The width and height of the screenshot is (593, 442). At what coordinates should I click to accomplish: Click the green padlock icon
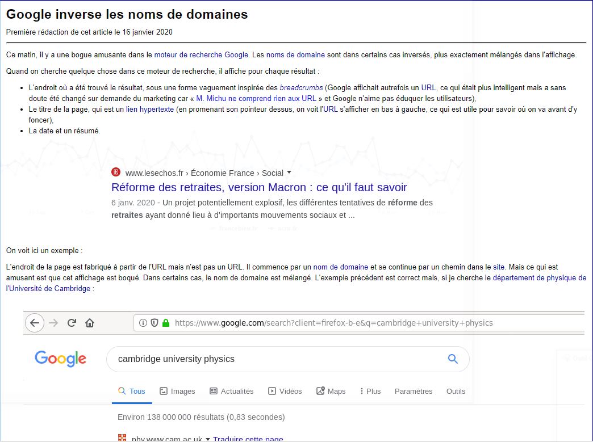[166, 323]
